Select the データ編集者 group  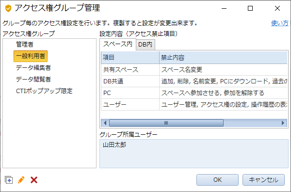coord(33,68)
